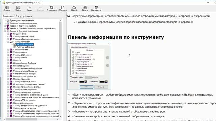
Task: Click the move-up arrow in the dialog picture
Action: (x=107, y=57)
